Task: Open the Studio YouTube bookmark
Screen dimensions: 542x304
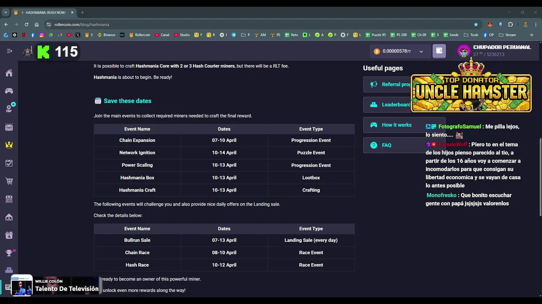Action: coord(182,35)
